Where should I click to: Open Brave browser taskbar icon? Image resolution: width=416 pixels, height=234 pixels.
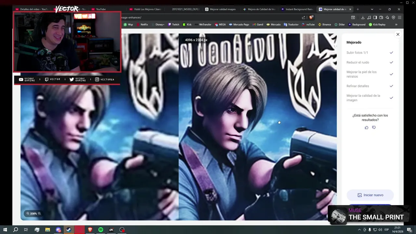click(90, 230)
